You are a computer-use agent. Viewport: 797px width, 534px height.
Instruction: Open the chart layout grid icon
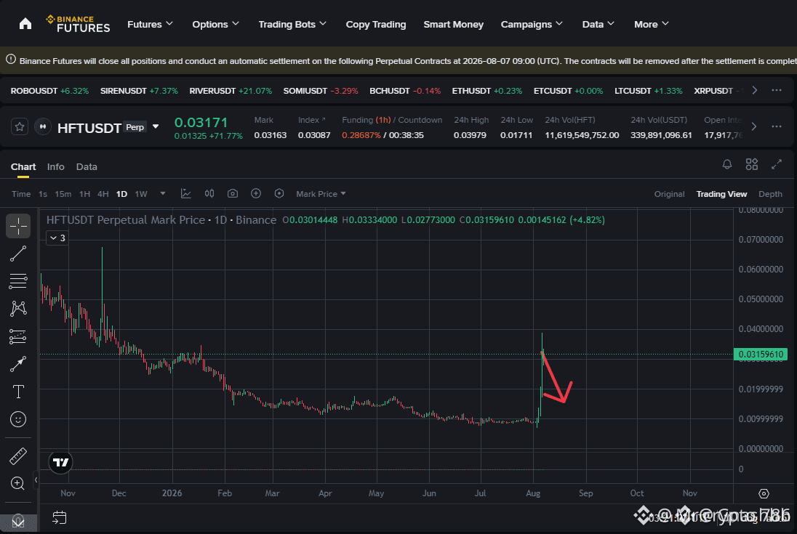coord(751,164)
